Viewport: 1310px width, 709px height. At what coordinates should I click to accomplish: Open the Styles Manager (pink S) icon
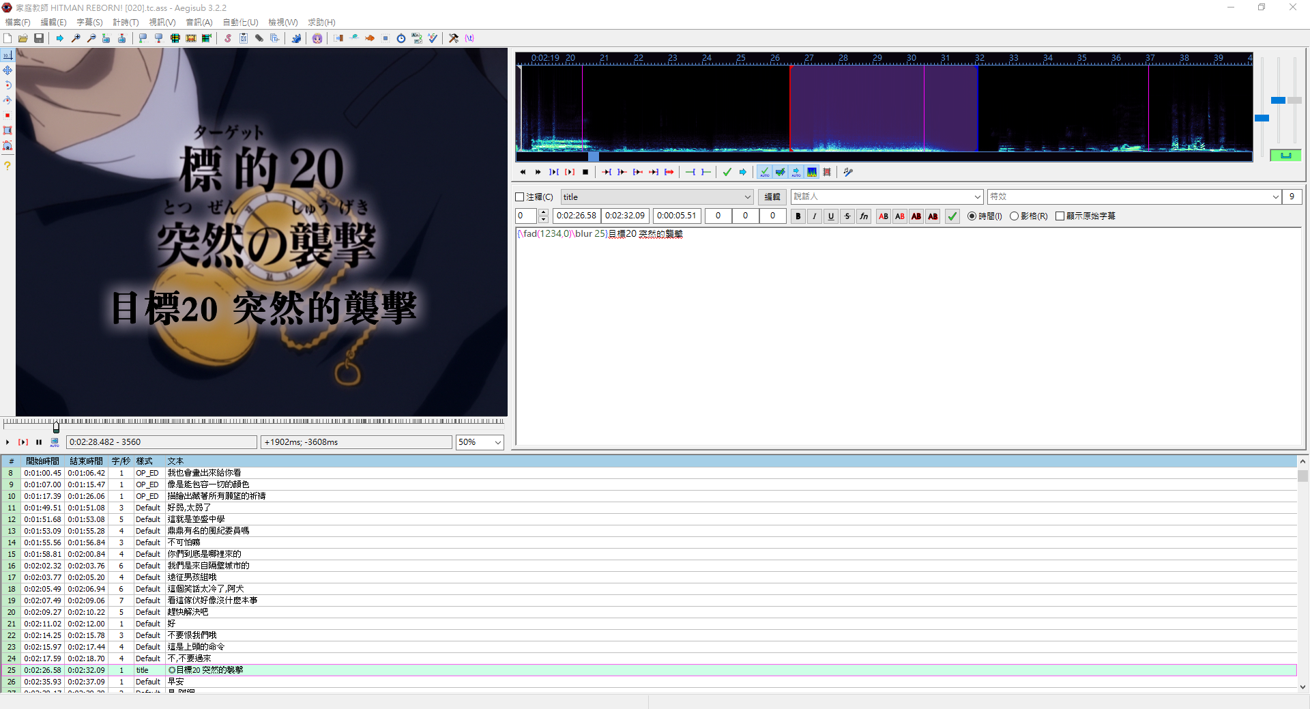[228, 38]
